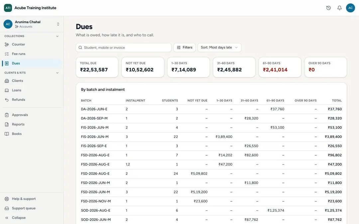The width and height of the screenshot is (359, 224).
Task: Open the AC profile avatar in header
Action: (350, 8)
